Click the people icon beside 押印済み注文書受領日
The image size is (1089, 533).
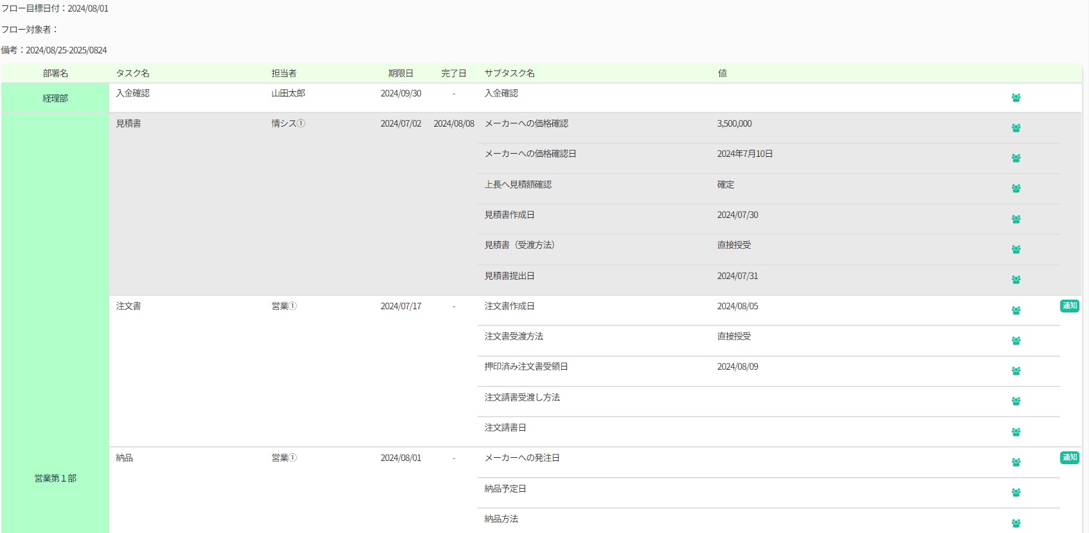(1016, 371)
